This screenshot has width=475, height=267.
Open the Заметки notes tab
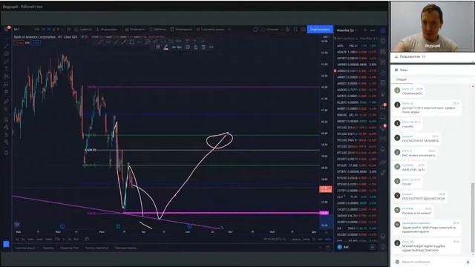(48, 248)
